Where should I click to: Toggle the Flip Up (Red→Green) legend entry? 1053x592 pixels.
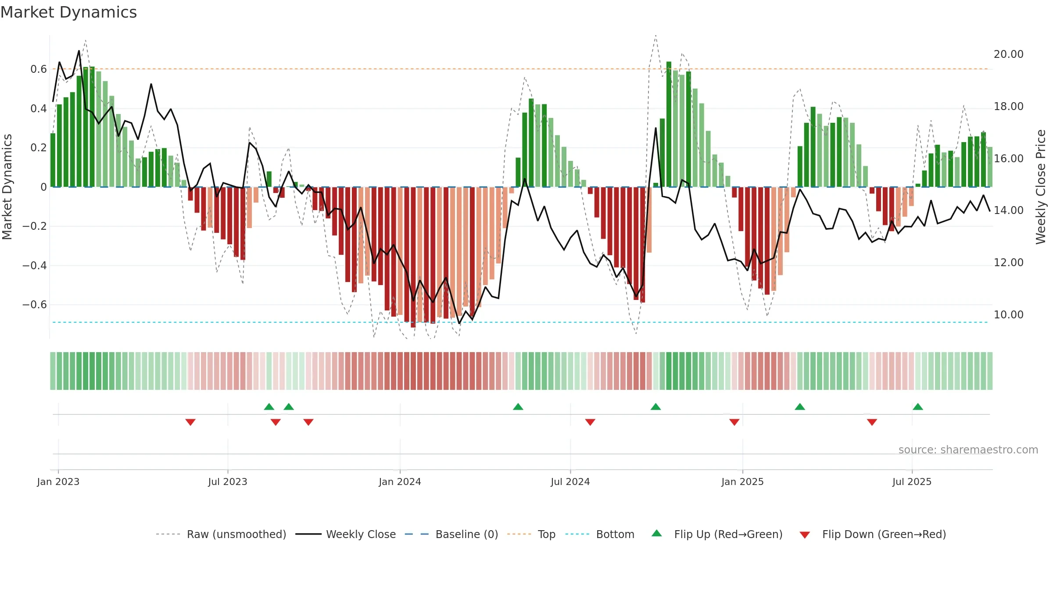(717, 534)
